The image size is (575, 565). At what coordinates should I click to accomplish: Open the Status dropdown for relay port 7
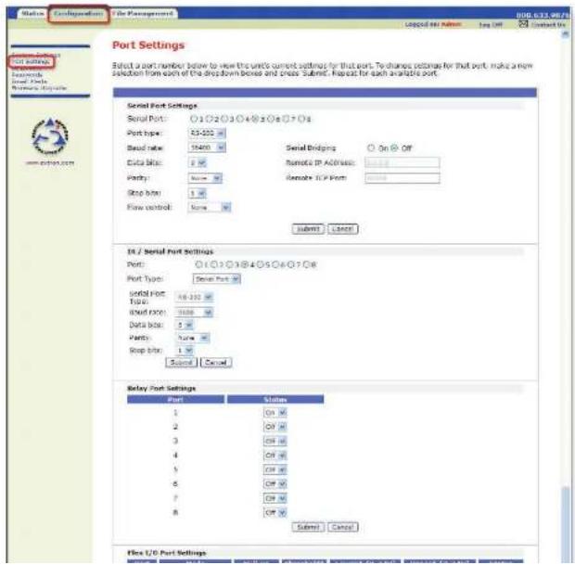275,498
